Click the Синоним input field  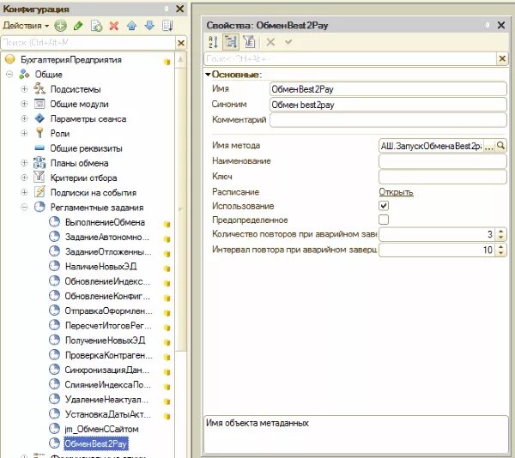coord(388,105)
